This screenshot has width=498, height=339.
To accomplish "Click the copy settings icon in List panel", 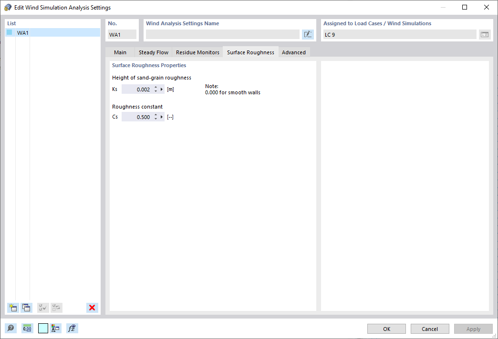I will tap(26, 308).
